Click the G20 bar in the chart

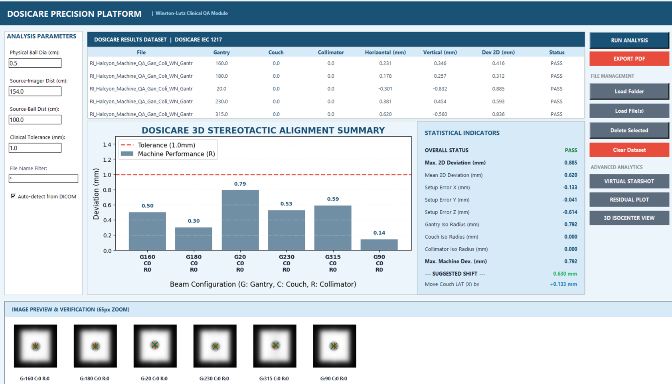[240, 220]
